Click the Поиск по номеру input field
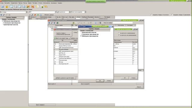 point(123,23)
